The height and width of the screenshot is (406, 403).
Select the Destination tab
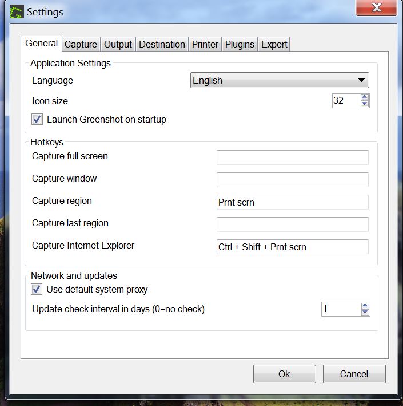(162, 44)
